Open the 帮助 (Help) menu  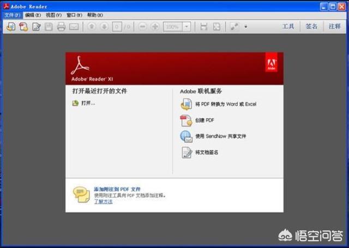(95, 15)
